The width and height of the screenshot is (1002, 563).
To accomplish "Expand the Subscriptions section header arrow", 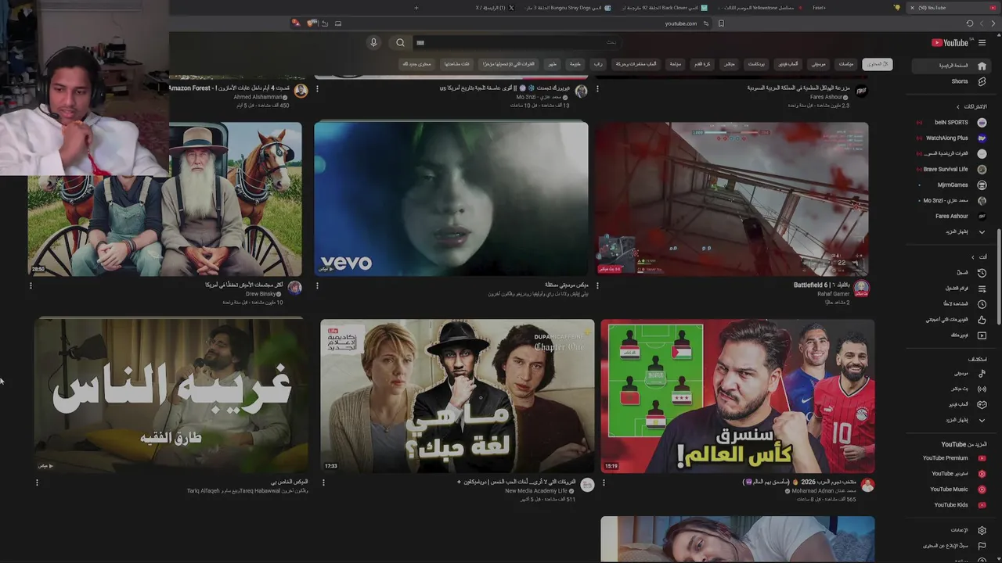I will (957, 106).
